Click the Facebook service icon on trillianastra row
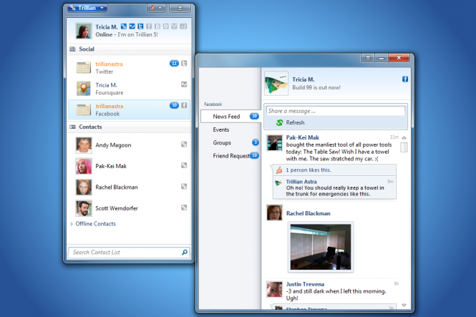476x317 pixels. [184, 105]
